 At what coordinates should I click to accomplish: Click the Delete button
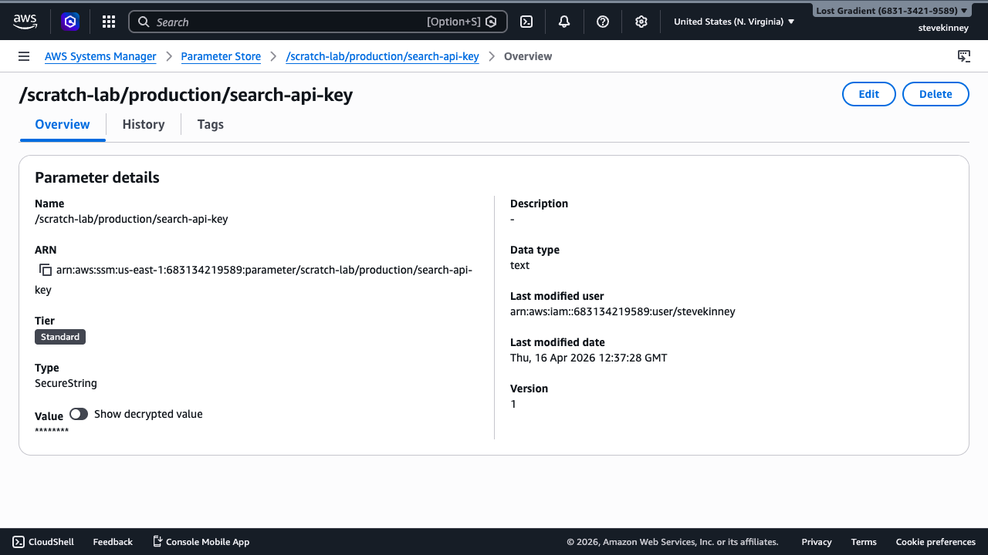936,94
